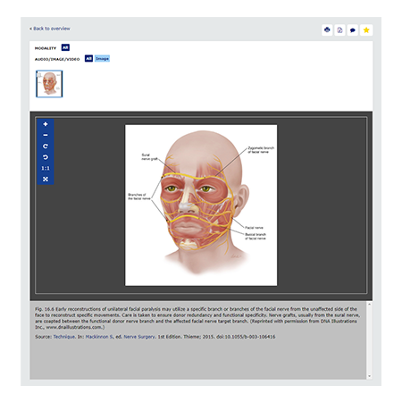Open the Mackinnon S author link

point(99,337)
